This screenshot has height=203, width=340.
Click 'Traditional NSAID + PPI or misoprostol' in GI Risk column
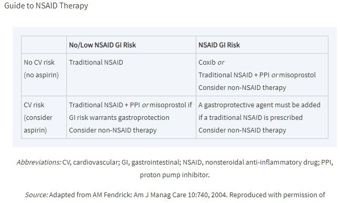[x=257, y=75]
